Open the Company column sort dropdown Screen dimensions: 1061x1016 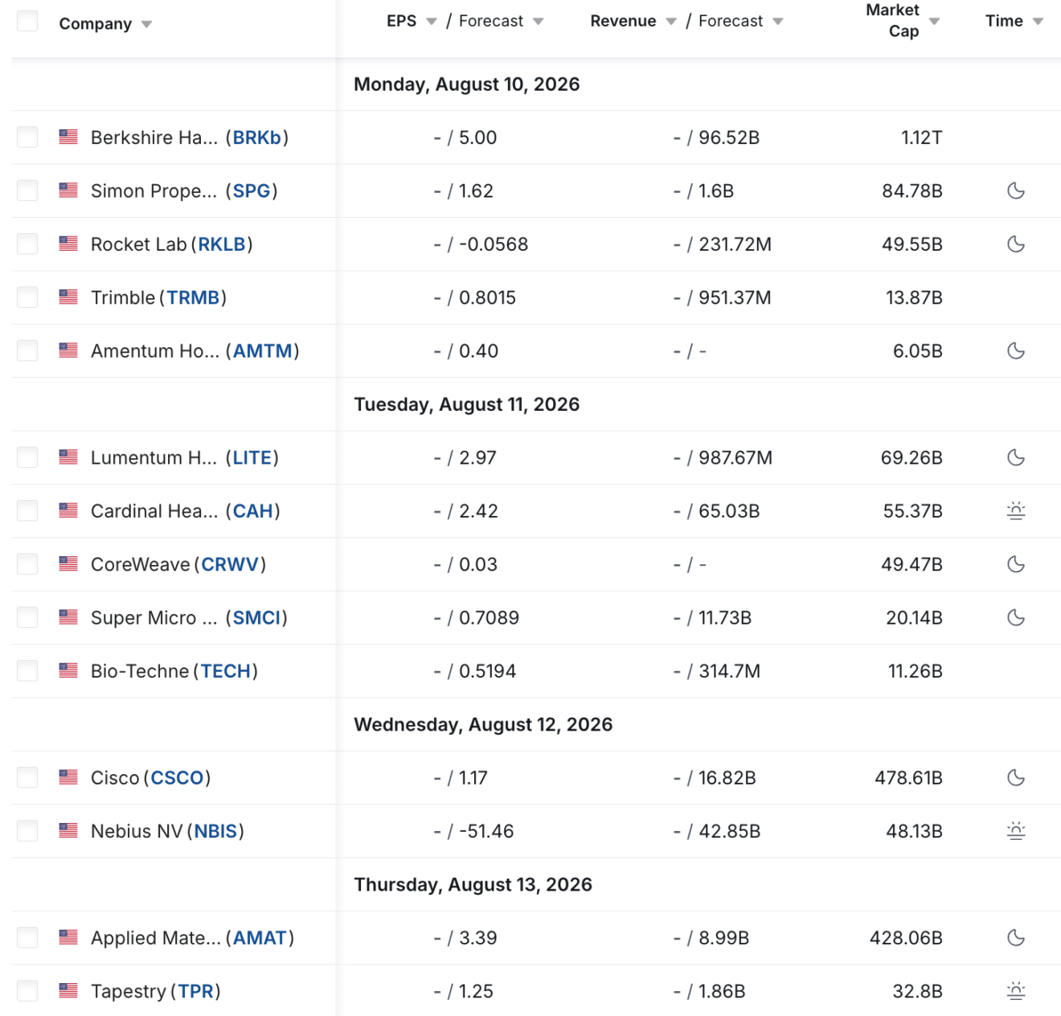click(x=146, y=24)
